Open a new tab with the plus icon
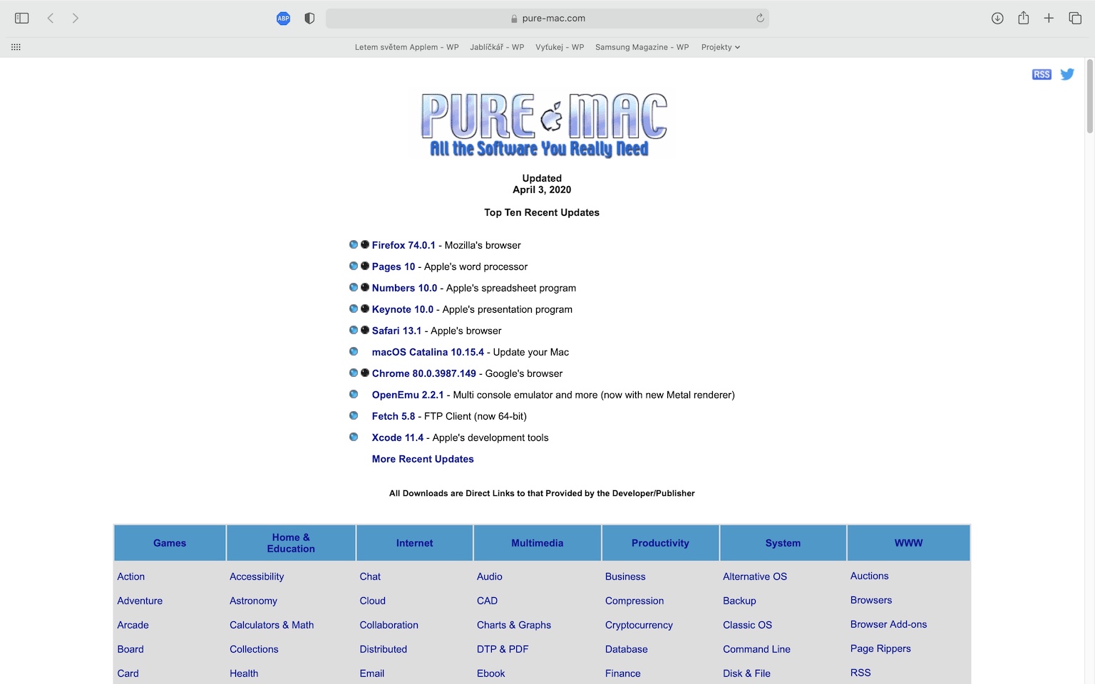This screenshot has width=1095, height=684. coord(1049,19)
